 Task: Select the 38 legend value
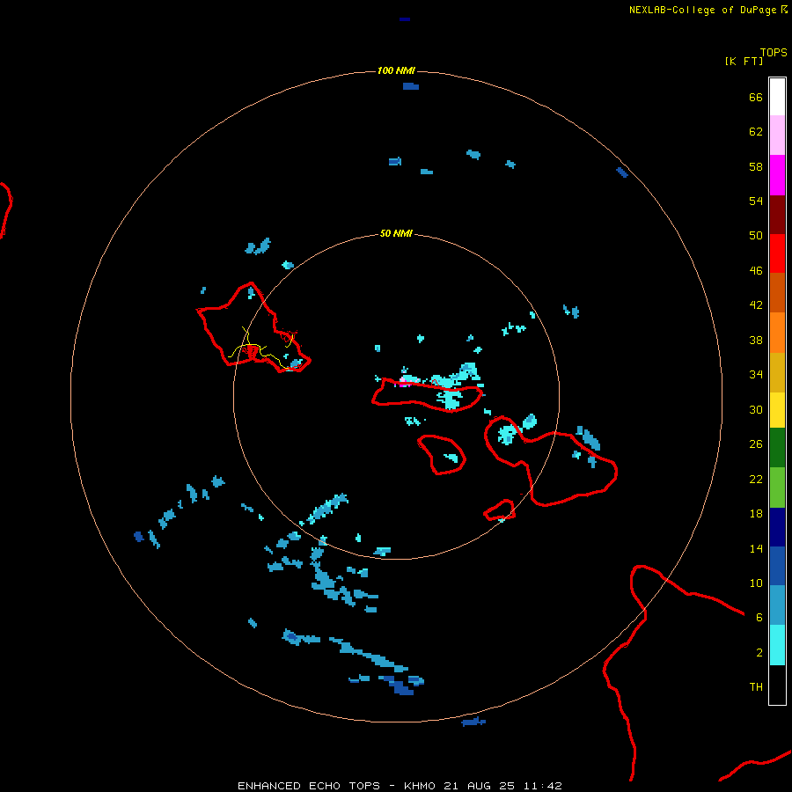[x=756, y=340]
